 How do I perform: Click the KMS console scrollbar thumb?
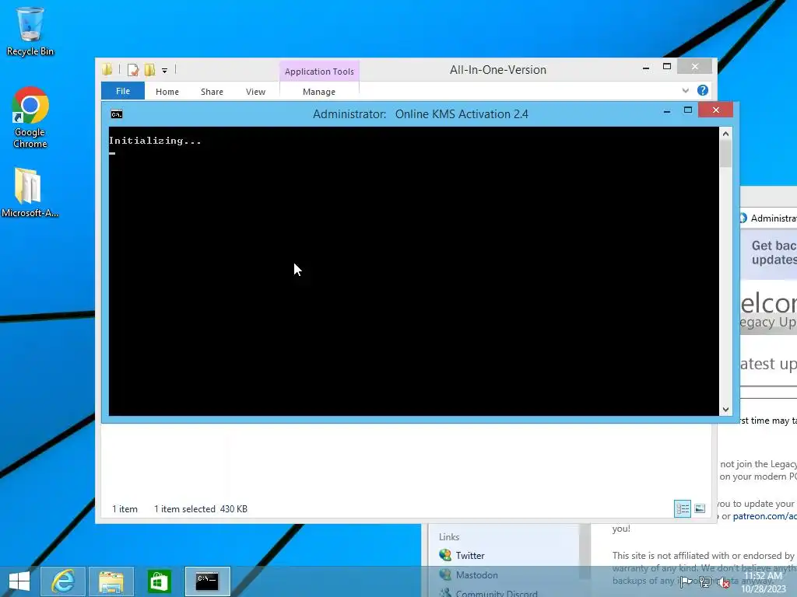coord(725,154)
